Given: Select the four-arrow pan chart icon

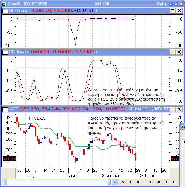Looking at the screenshot, I should point(145,182).
